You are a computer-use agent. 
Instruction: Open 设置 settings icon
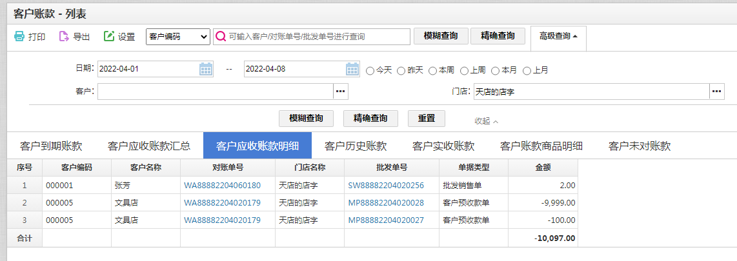pyautogui.click(x=109, y=36)
